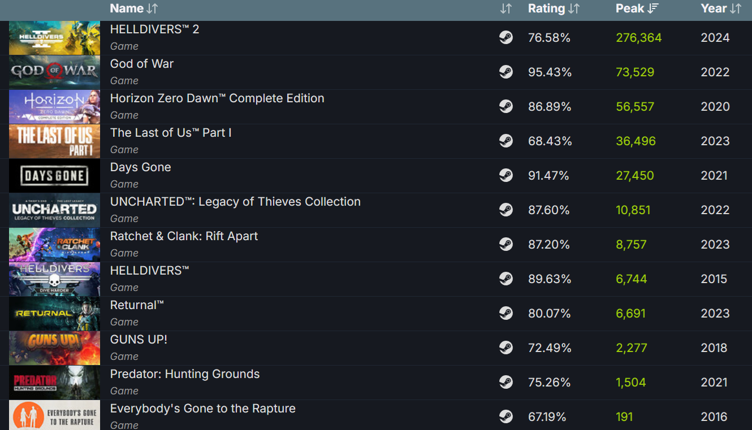Screen dimensions: 752x430
Task: Click the Steam icon in Days Gone row
Action: click(506, 176)
